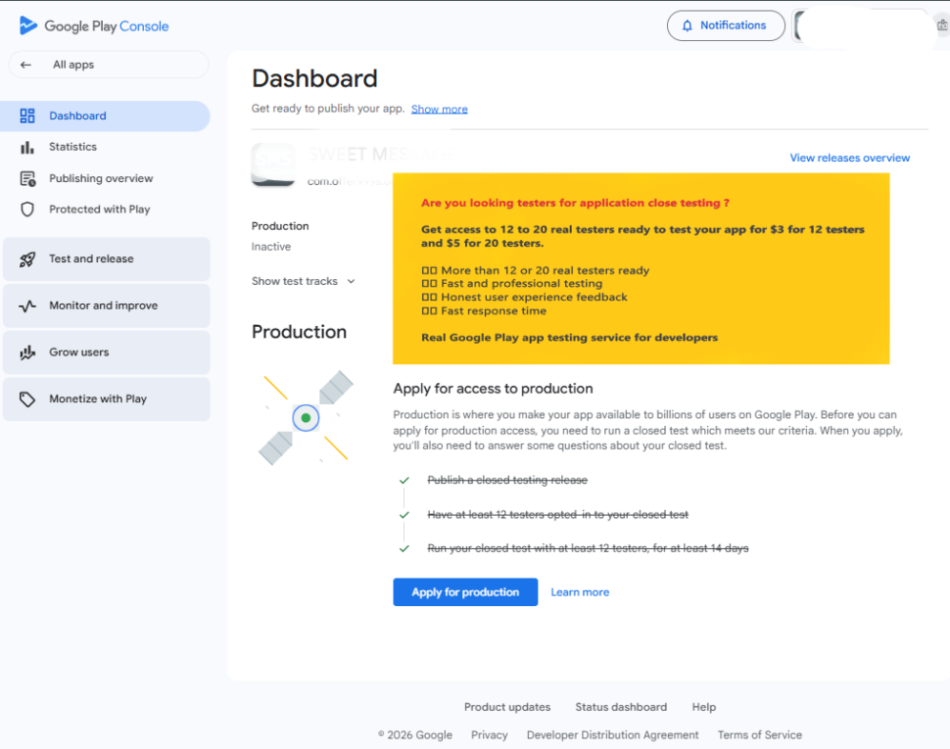
Task: Expand the Grow users section
Action: [x=107, y=352]
